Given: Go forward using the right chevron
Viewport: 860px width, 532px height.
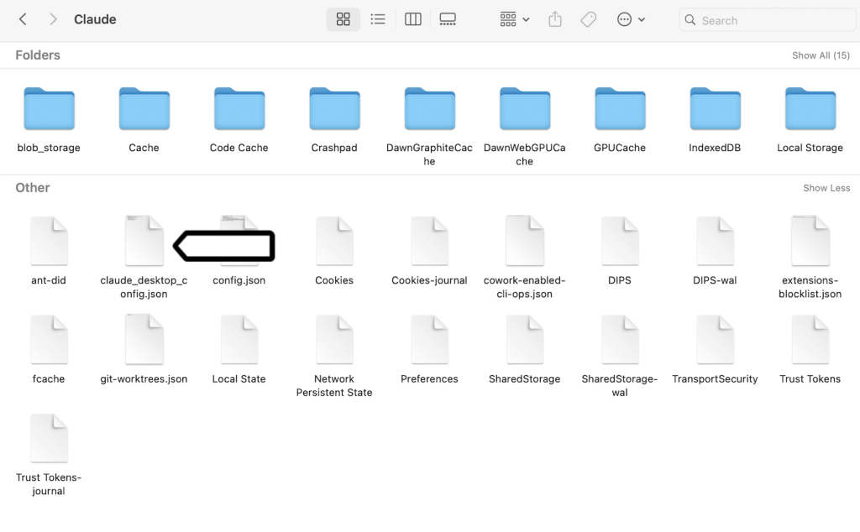Looking at the screenshot, I should (53, 20).
